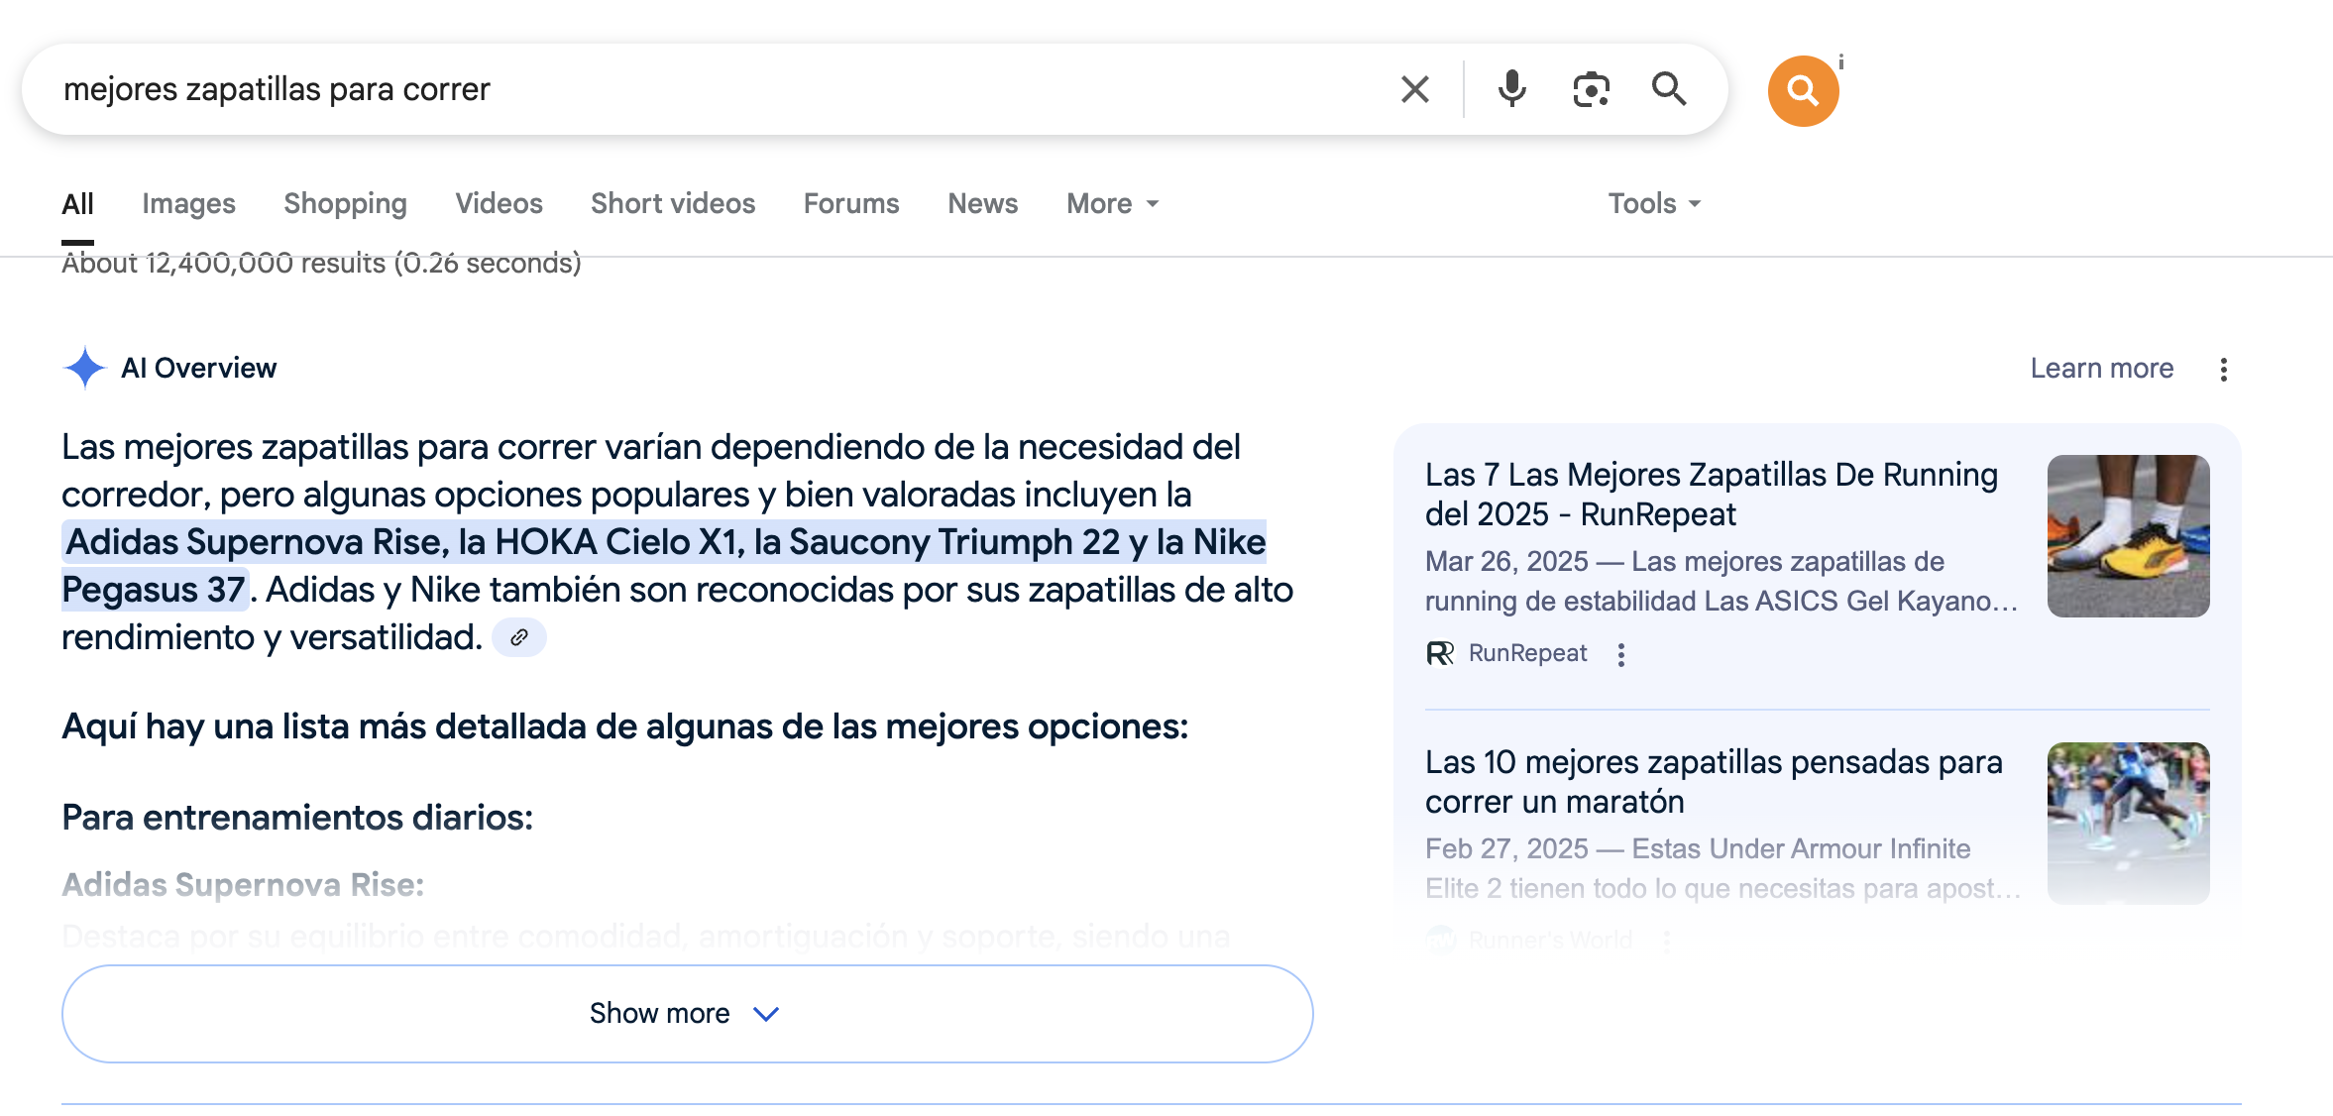
Task: Click the Adidas Supernova Rise: subheading
Action: click(x=243, y=884)
